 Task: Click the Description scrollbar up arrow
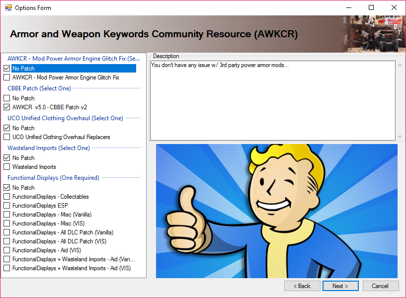pyautogui.click(x=400, y=65)
